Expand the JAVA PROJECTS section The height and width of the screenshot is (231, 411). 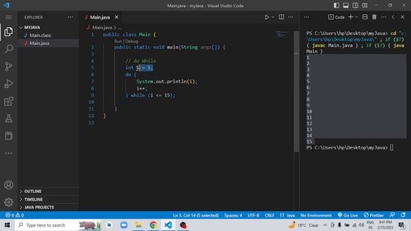tap(39, 207)
